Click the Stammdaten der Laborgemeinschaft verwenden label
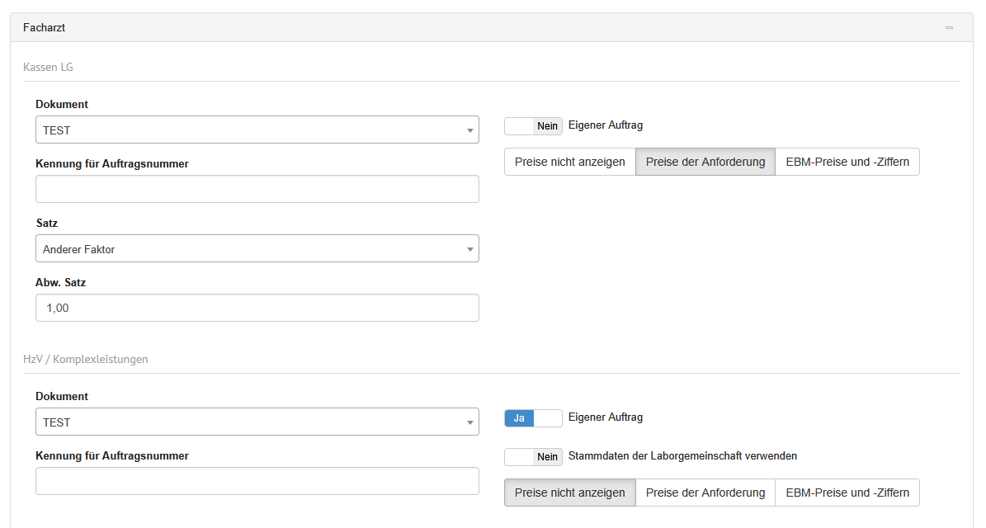The height and width of the screenshot is (528, 986). (x=682, y=455)
